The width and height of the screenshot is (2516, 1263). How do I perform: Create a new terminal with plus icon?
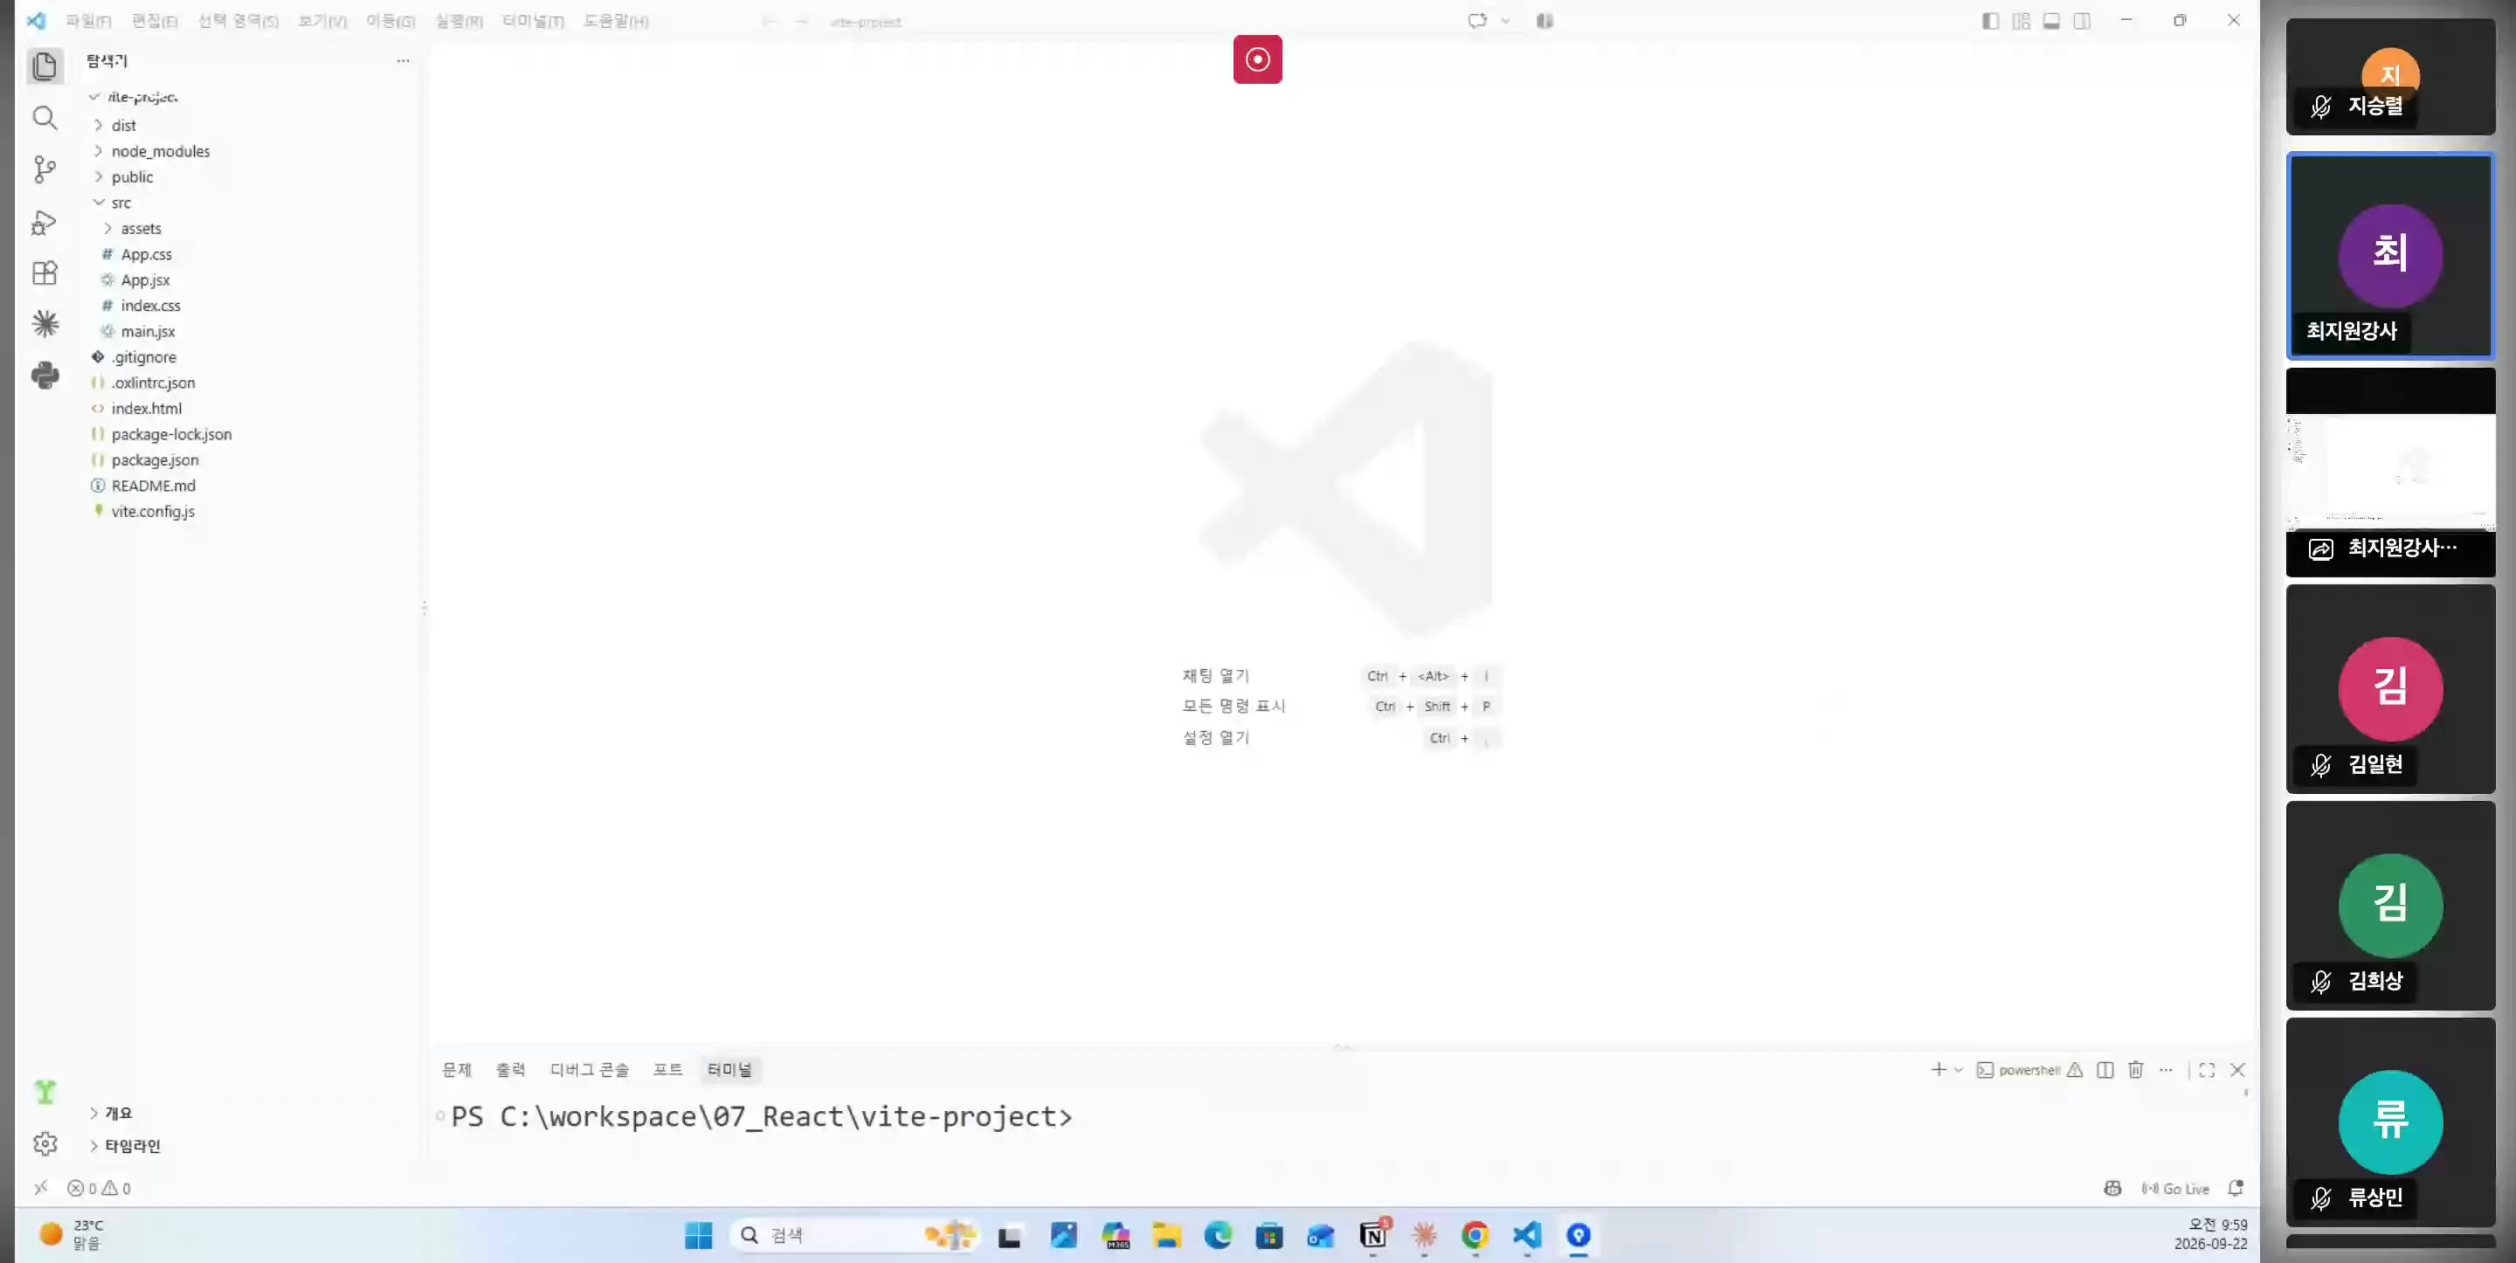pos(1938,1070)
